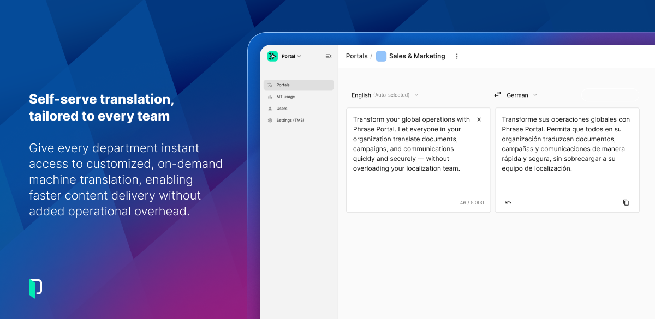Image resolution: width=655 pixels, height=319 pixels.
Task: Click the Phrase Portal app logo icon
Action: coord(272,56)
